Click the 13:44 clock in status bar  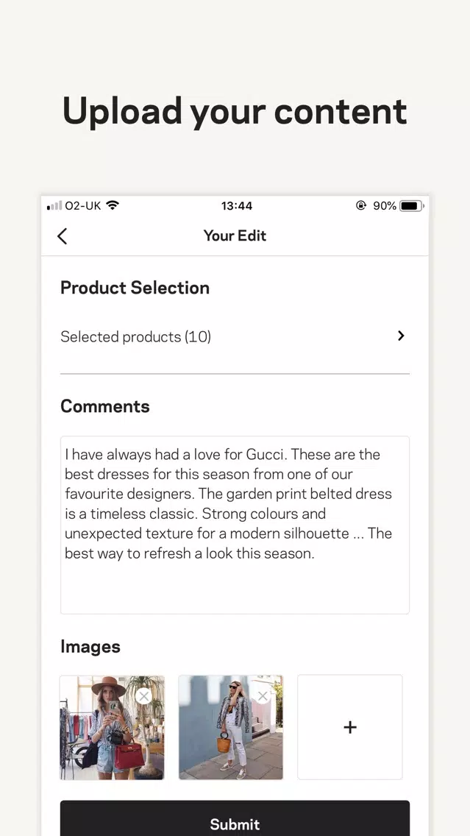[237, 206]
